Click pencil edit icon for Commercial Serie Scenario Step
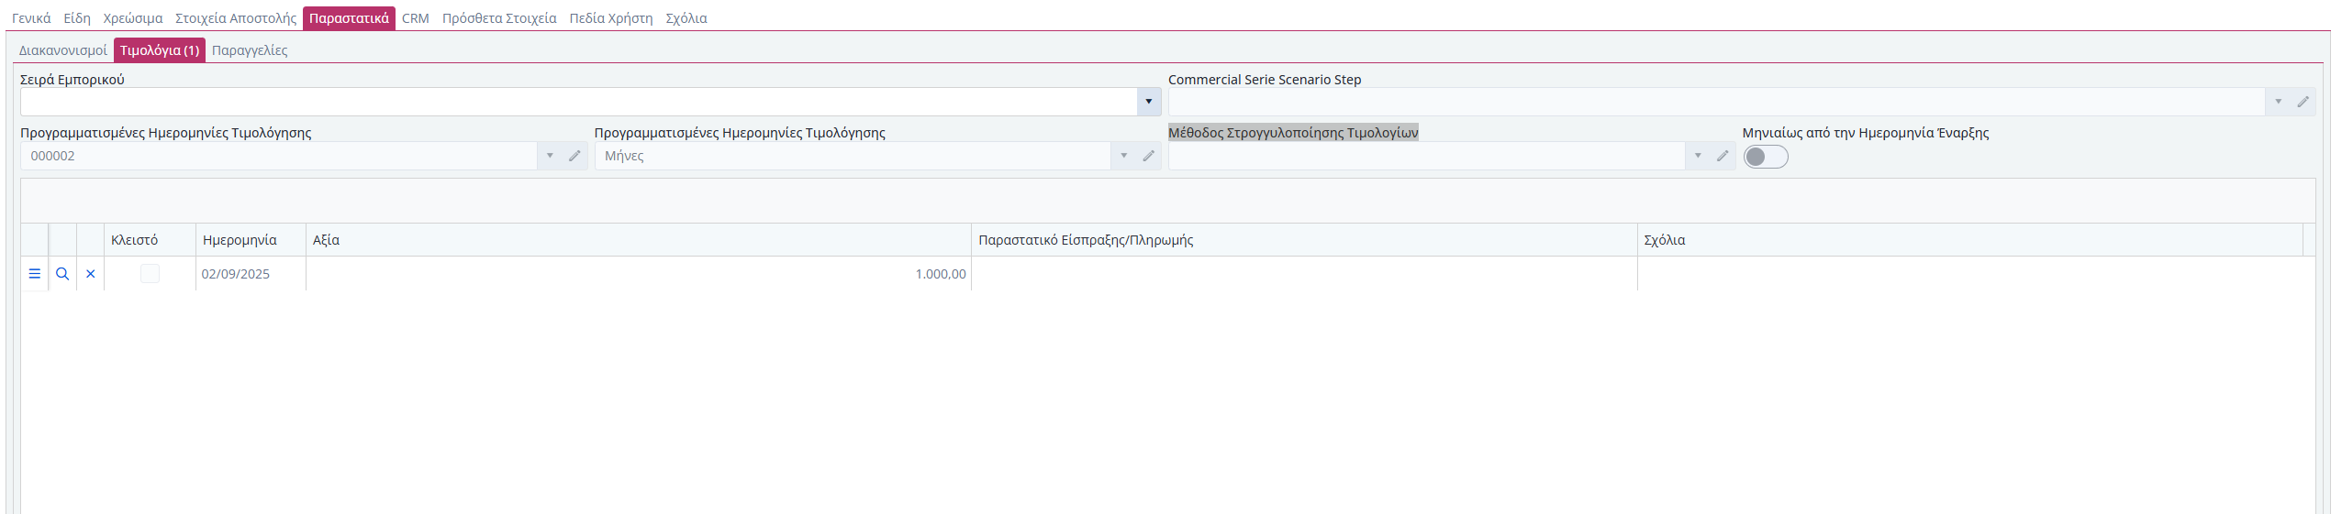Screen dimensions: 2342x514 [x=2303, y=102]
